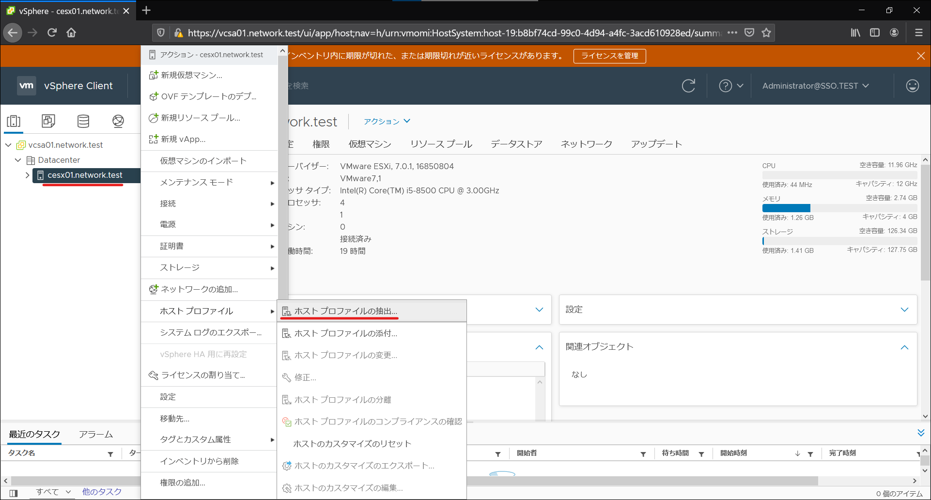
Task: Collapse the recent tasks panel double chevron
Action: pos(921,433)
